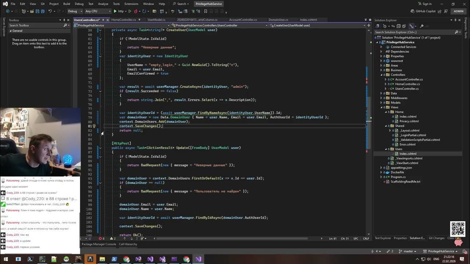
Task: Close the Toolbox panel
Action: [x=68, y=20]
